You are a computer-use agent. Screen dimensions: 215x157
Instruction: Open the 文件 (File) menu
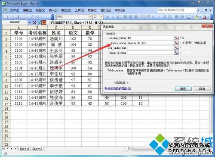click(14, 10)
